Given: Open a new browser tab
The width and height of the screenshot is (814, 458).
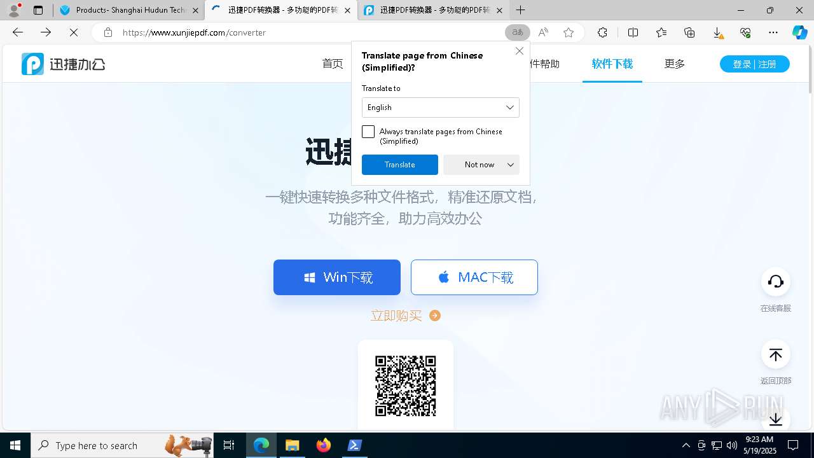Looking at the screenshot, I should pos(520,10).
